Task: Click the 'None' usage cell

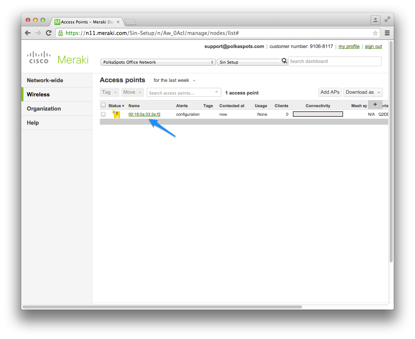Action: pyautogui.click(x=262, y=114)
